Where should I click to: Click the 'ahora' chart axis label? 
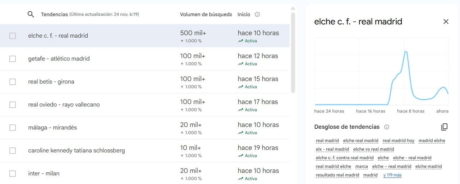442,111
